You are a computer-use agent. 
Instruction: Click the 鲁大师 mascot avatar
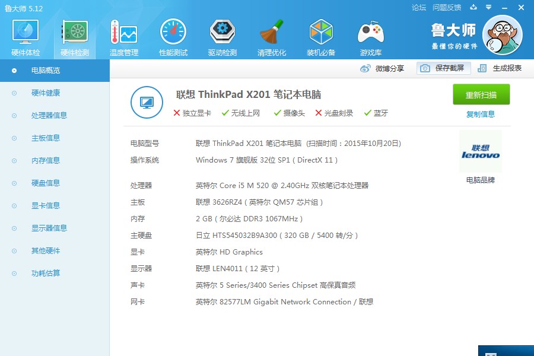(502, 35)
